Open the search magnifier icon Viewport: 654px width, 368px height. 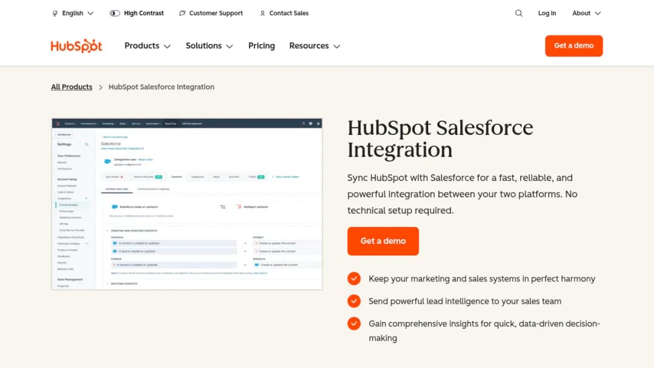(x=518, y=13)
